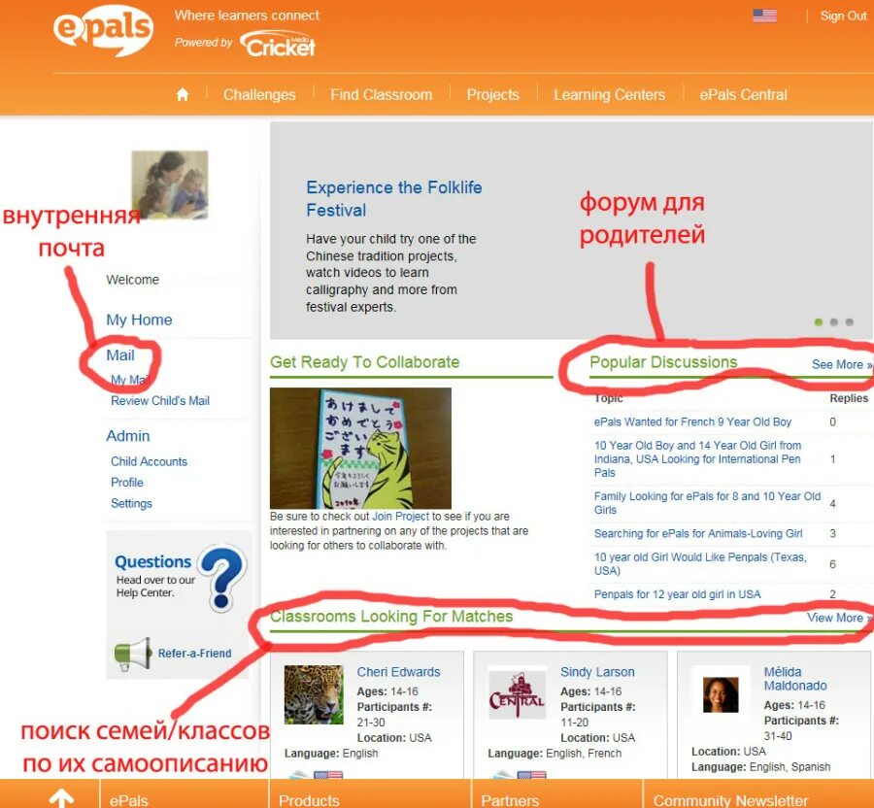The height and width of the screenshot is (808, 874).
Task: Click the US flag language selector
Action: 764,16
